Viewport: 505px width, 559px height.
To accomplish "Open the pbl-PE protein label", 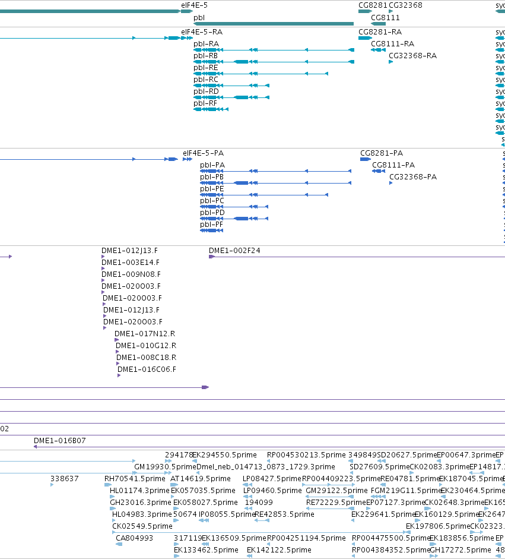I will click(x=212, y=188).
